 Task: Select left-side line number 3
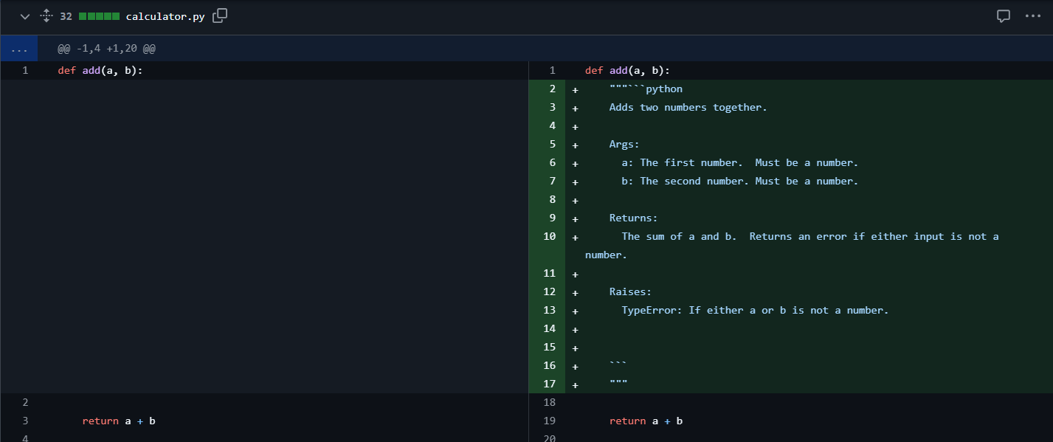click(25, 421)
